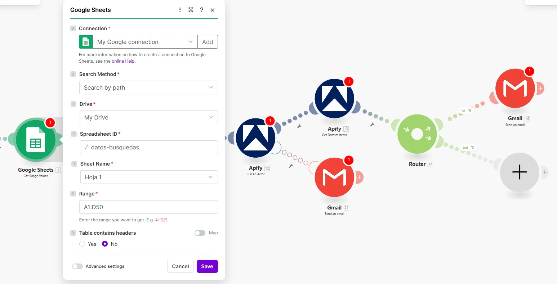Expand the Google Sheets dialog to fullscreen
This screenshot has width=557, height=284.
pos(191,10)
